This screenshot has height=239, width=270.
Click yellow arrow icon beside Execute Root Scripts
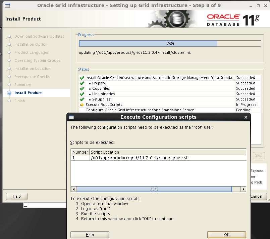click(x=82, y=105)
